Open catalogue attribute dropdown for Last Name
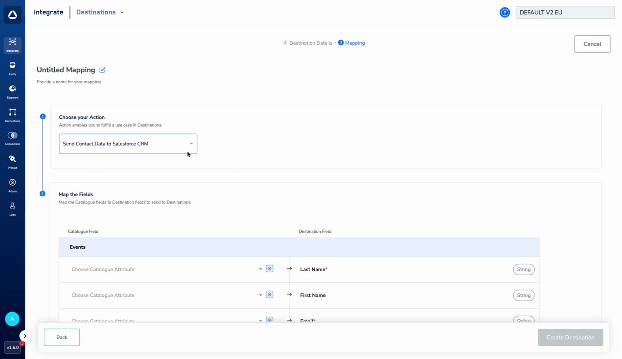 (166, 269)
